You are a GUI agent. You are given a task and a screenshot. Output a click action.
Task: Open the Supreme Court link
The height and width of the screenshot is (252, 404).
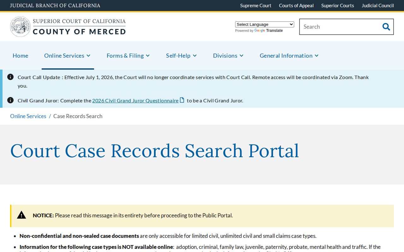click(256, 5)
